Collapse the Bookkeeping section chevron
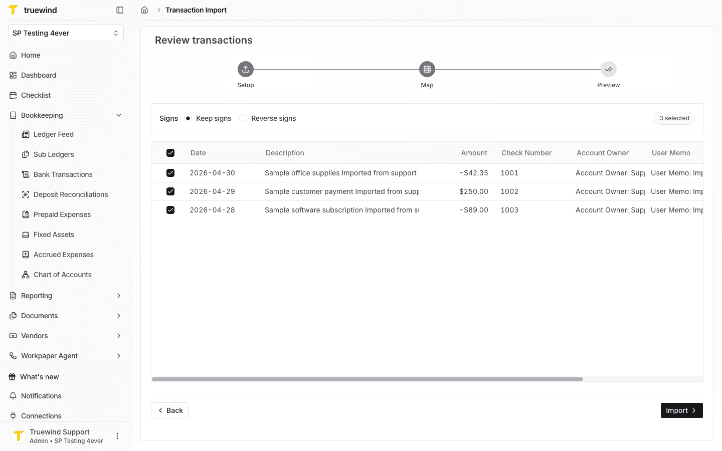This screenshot has width=722, height=451. coord(119,115)
